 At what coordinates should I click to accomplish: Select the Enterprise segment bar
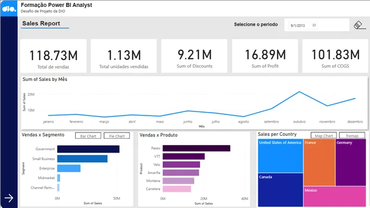(69, 168)
